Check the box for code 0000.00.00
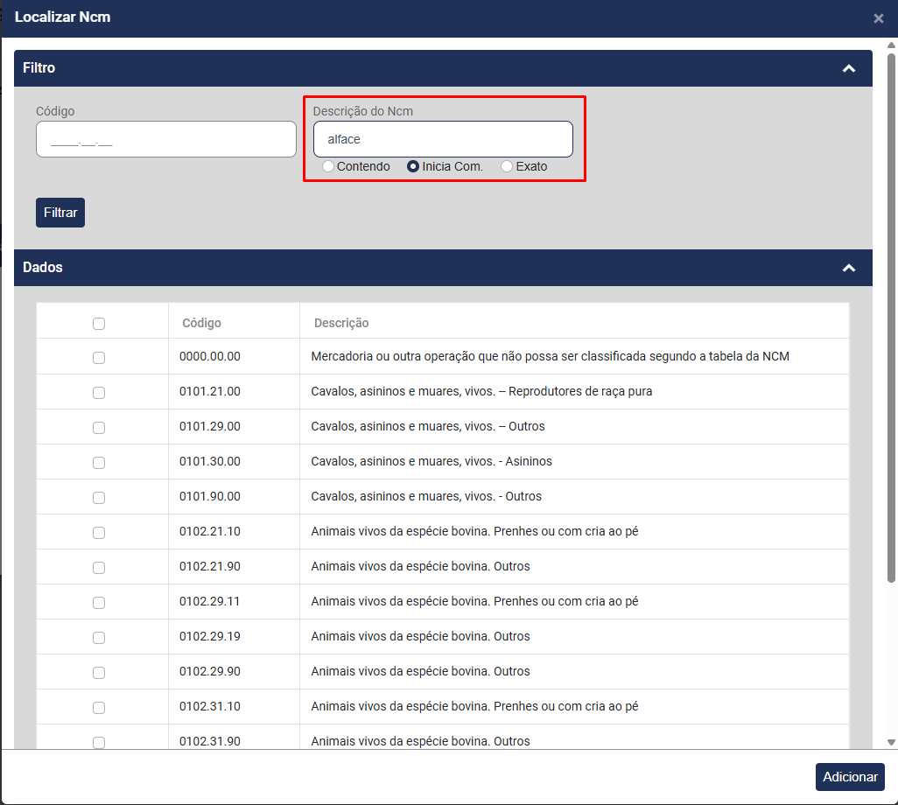 pyautogui.click(x=99, y=358)
